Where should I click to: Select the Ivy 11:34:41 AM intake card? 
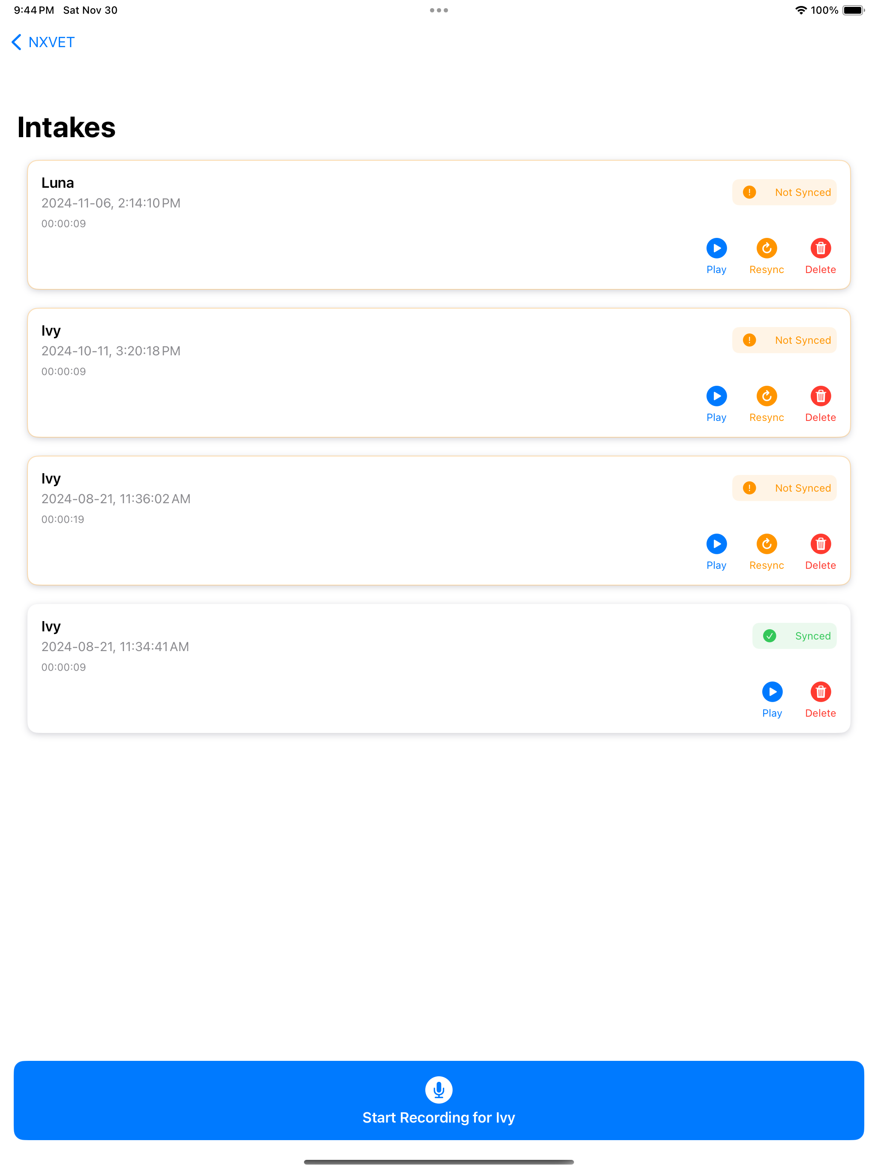tap(439, 668)
